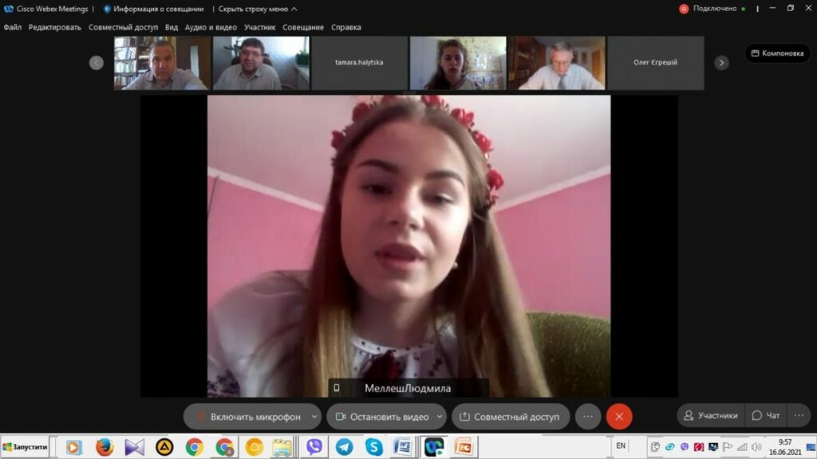Viewport: 817px width, 459px height.
Task: Unmute with the Включить микрофон button
Action: (x=249, y=417)
